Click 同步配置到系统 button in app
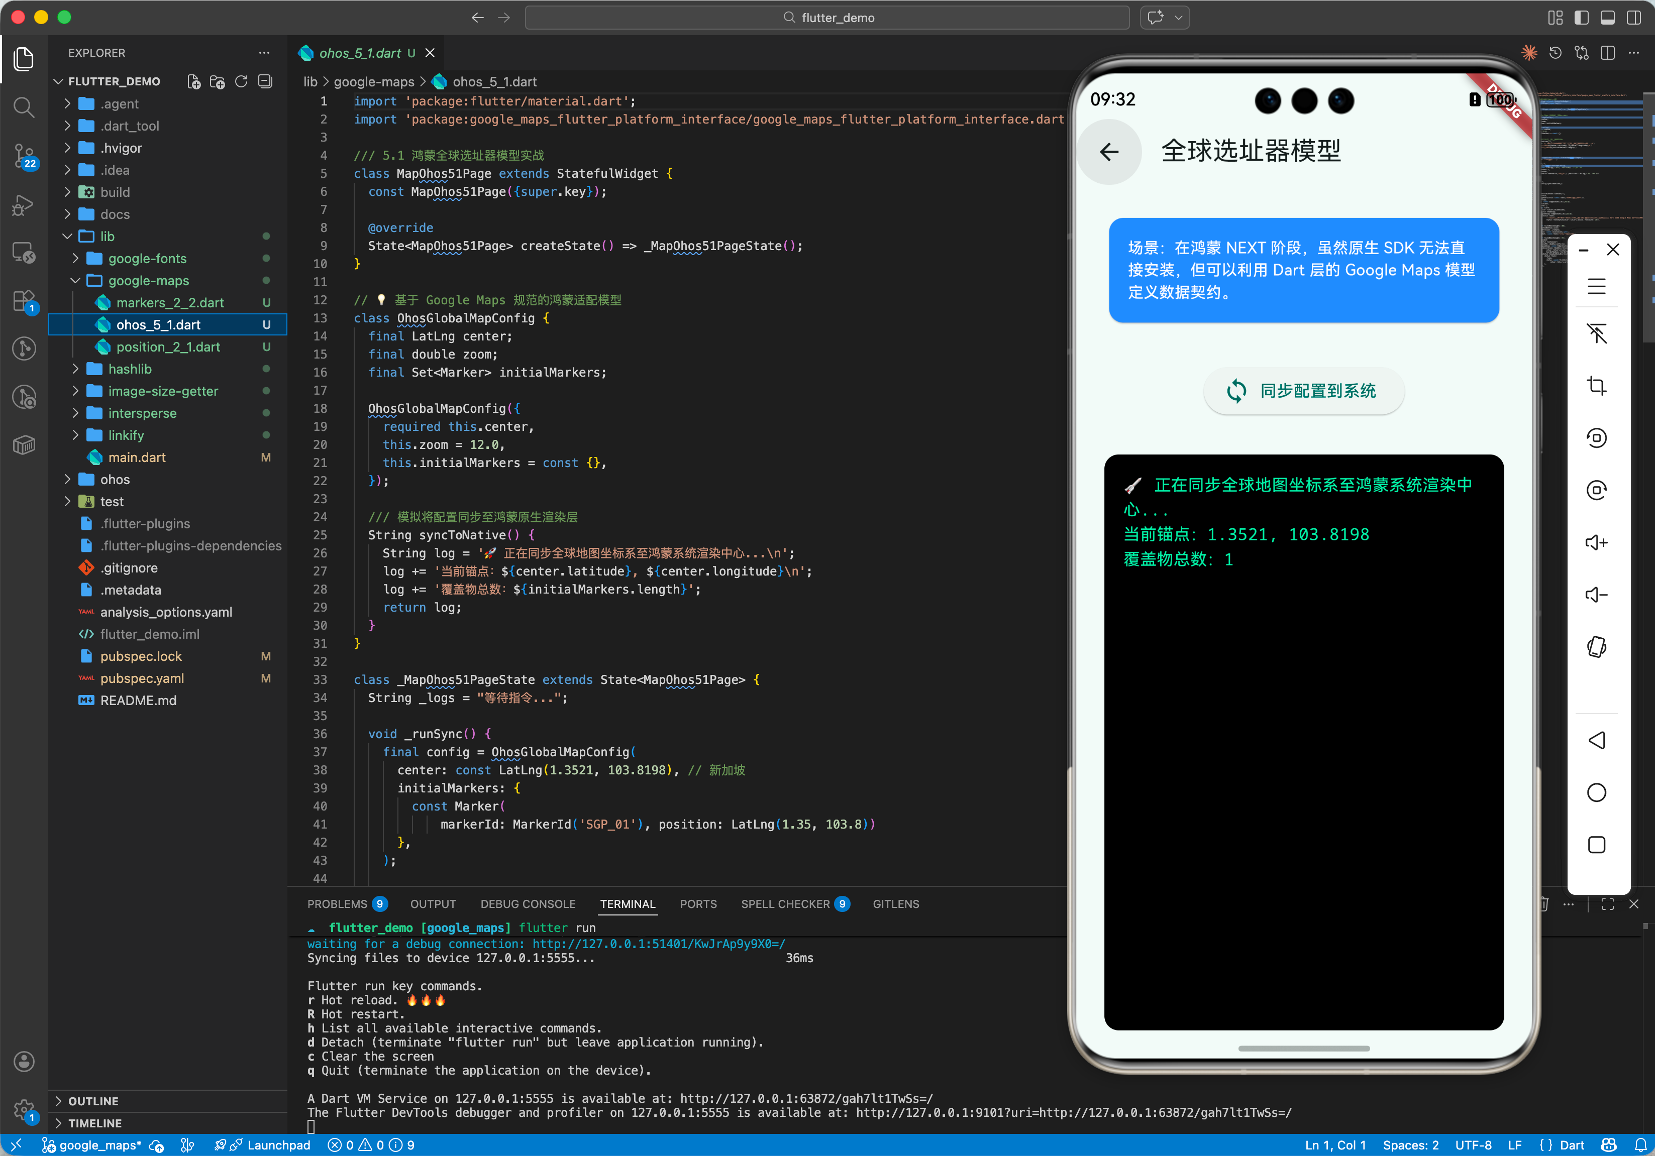Screen dimensions: 1655x1156 [1303, 391]
